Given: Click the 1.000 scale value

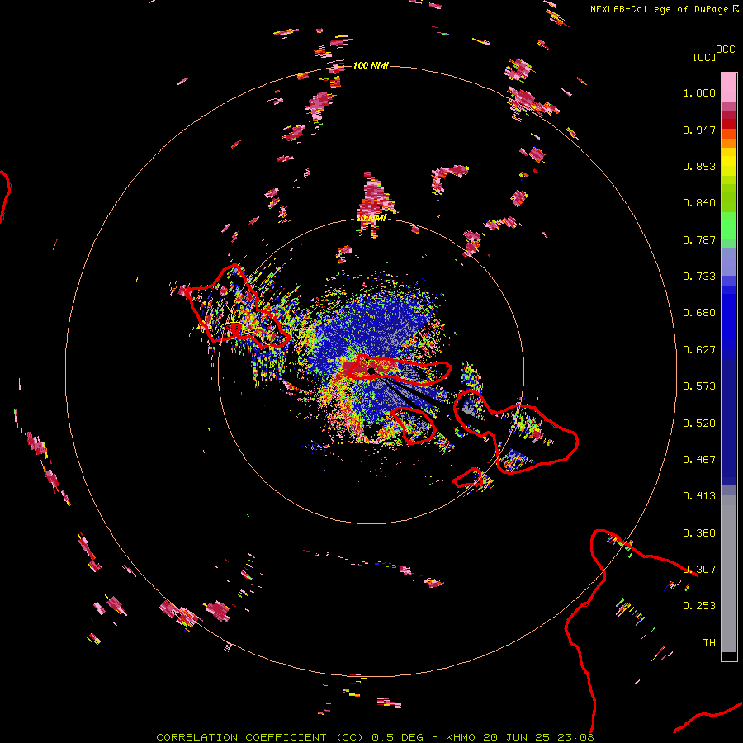Looking at the screenshot, I should [699, 92].
